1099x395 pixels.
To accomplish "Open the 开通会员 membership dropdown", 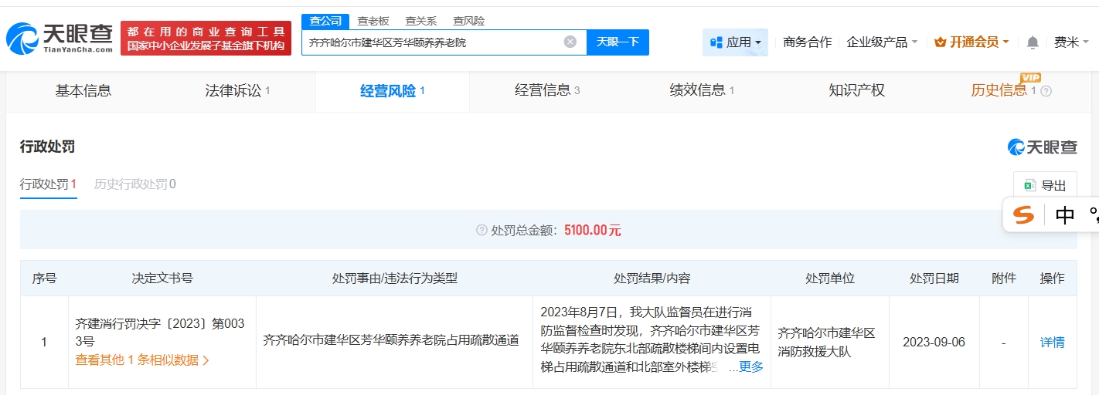I will click(972, 42).
